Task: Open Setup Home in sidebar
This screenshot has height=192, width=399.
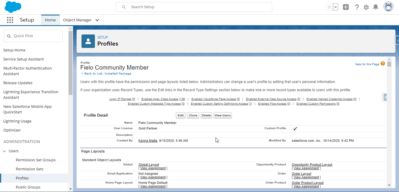Action: pyautogui.click(x=14, y=50)
